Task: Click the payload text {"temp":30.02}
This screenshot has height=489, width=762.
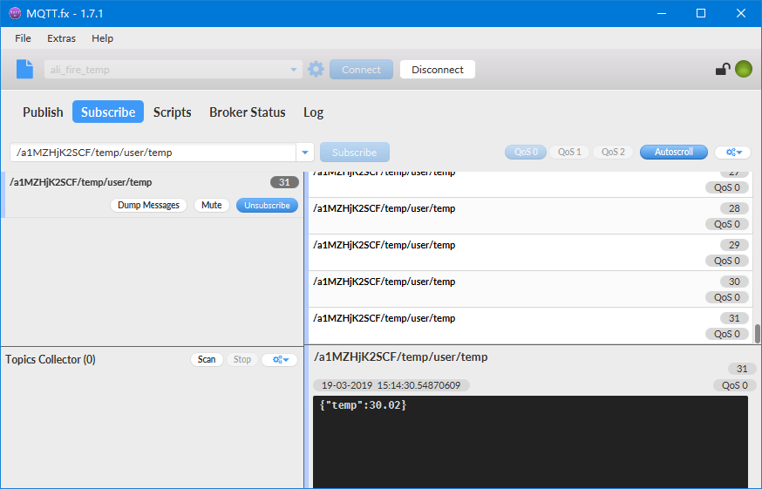Action: tap(363, 405)
